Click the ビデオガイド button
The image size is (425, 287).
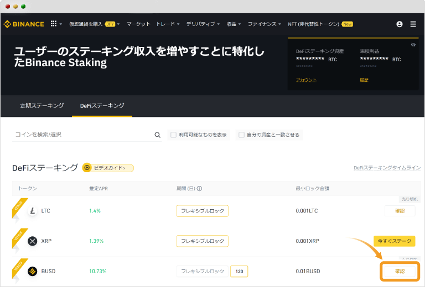coord(108,168)
